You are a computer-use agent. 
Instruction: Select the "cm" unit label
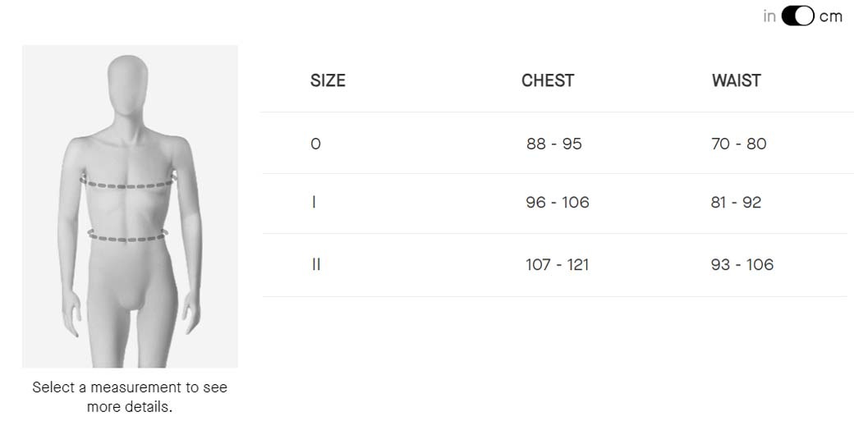coord(830,16)
